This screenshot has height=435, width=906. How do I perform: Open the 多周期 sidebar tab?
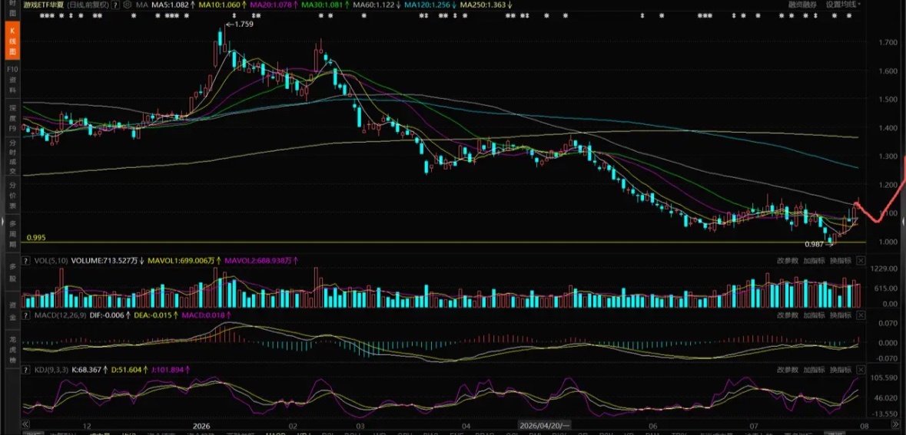click(x=12, y=233)
